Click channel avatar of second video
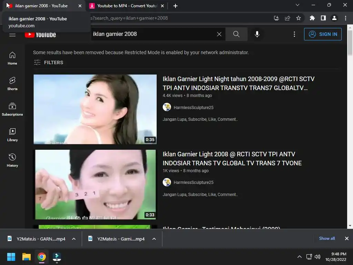The width and height of the screenshot is (353, 265). coord(167,182)
